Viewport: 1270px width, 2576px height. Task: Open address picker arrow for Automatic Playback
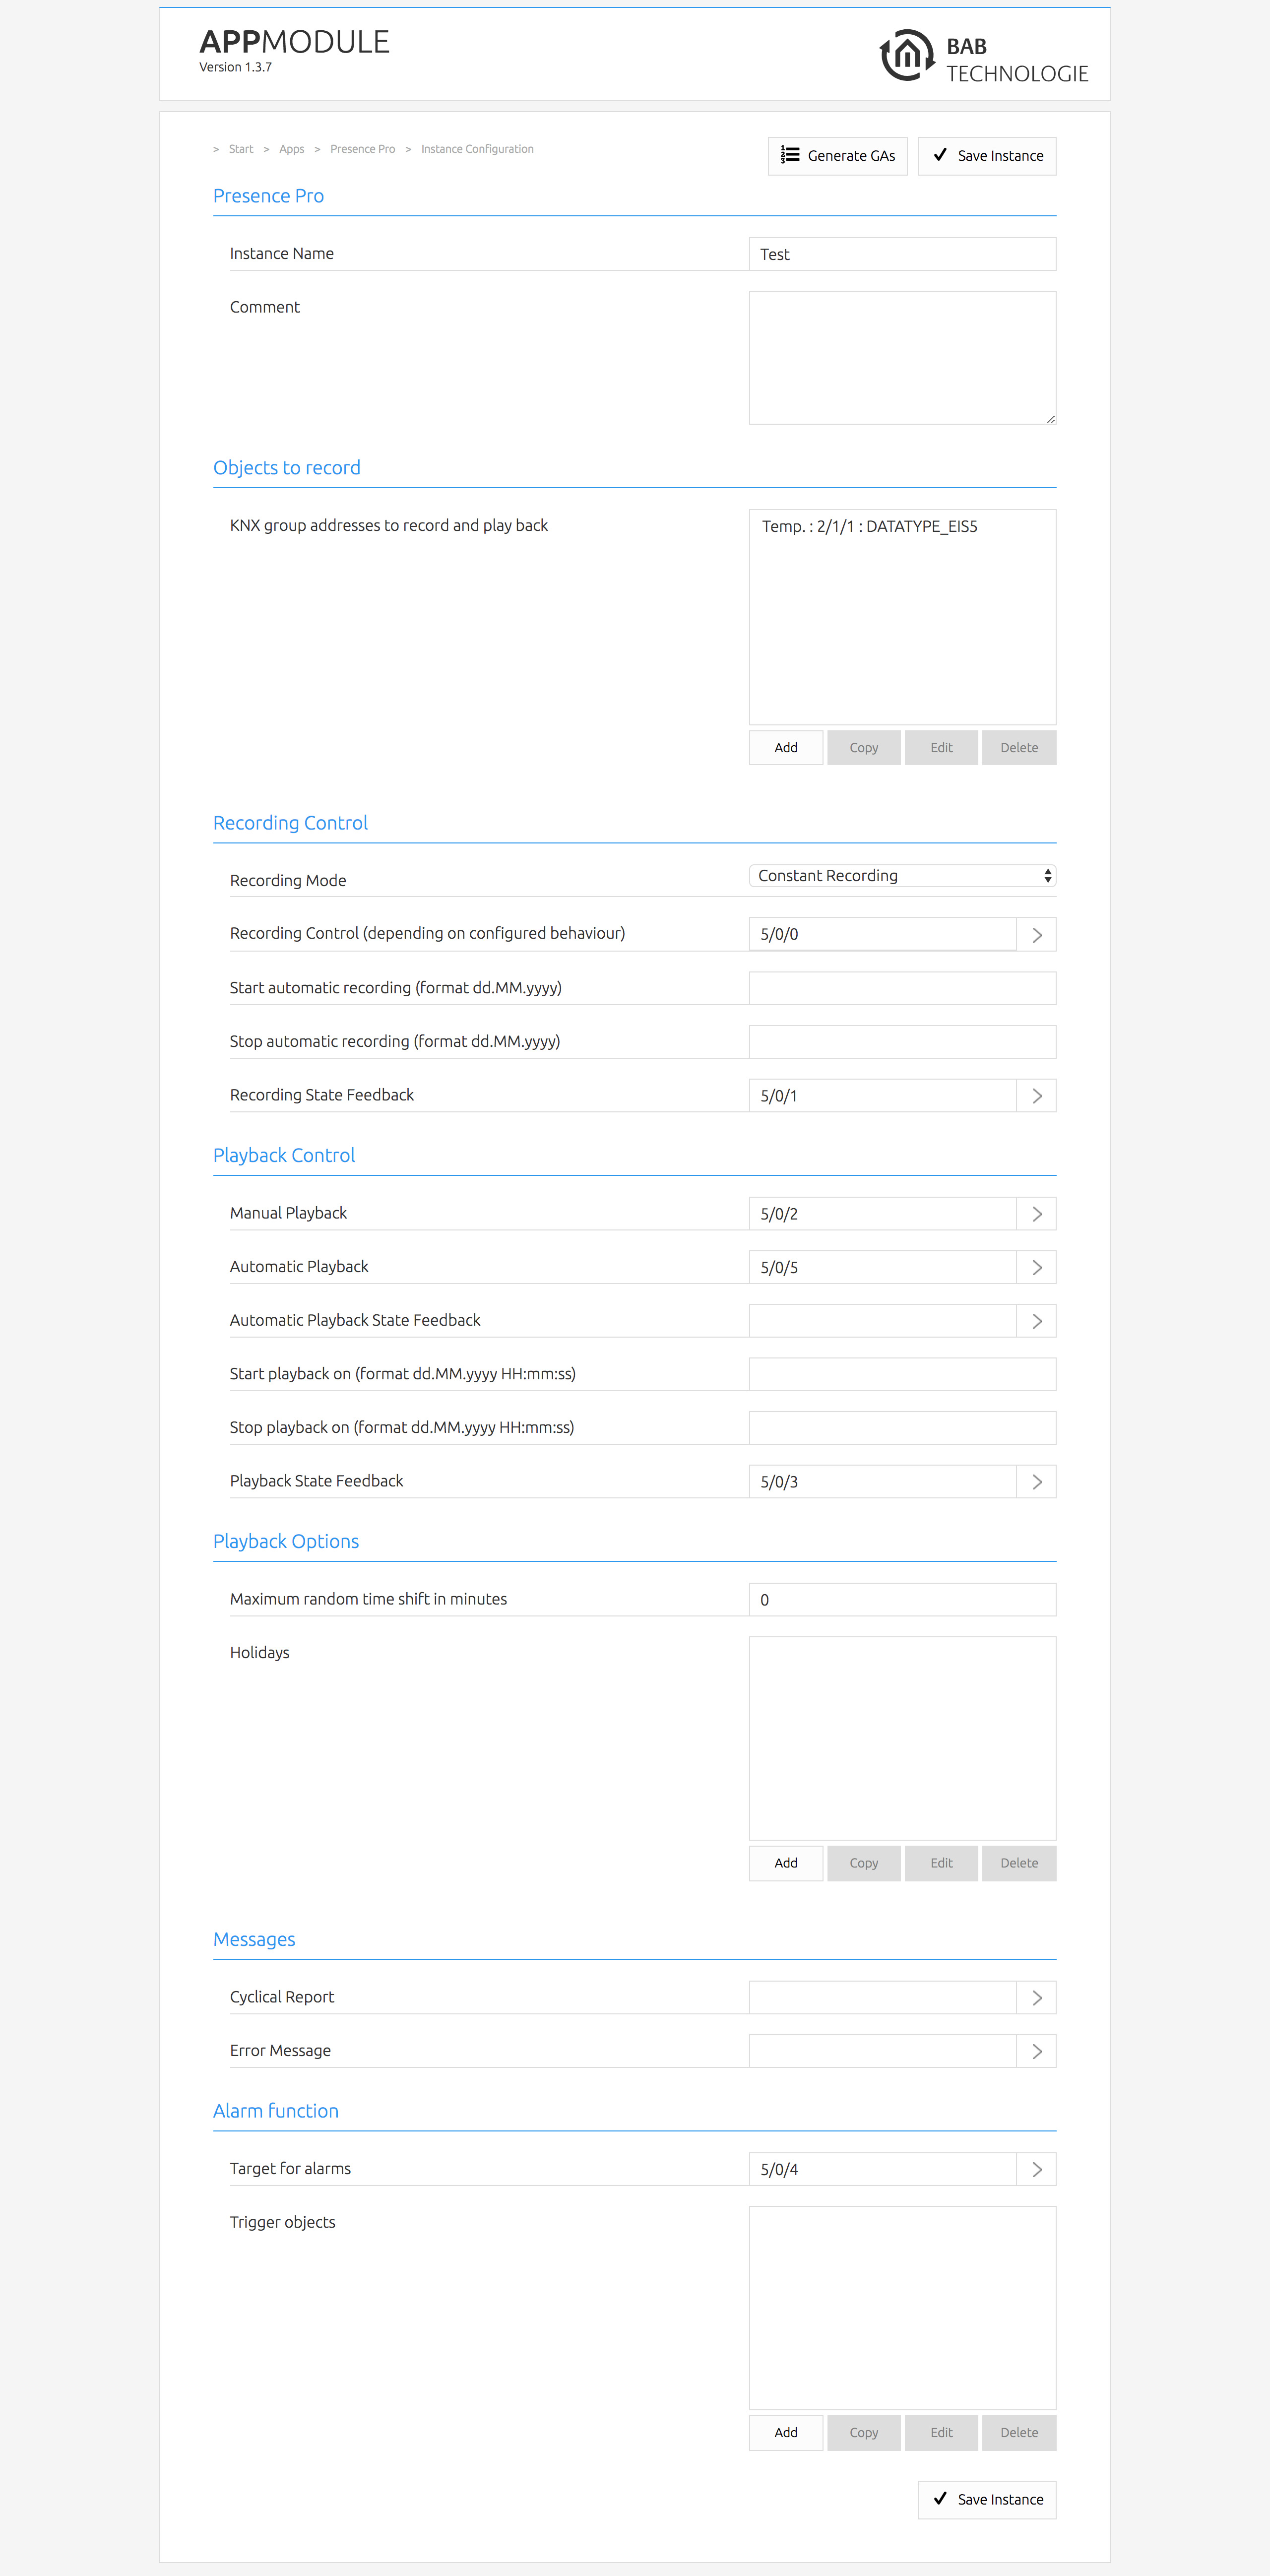coord(1036,1268)
